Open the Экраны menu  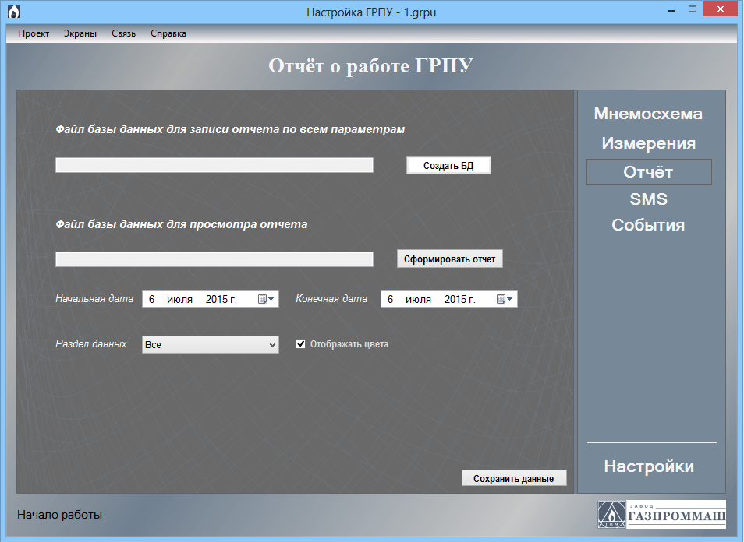tap(80, 33)
